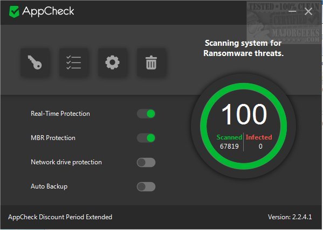
Task: Click the Real-Time Protection label
Action: tap(60, 114)
